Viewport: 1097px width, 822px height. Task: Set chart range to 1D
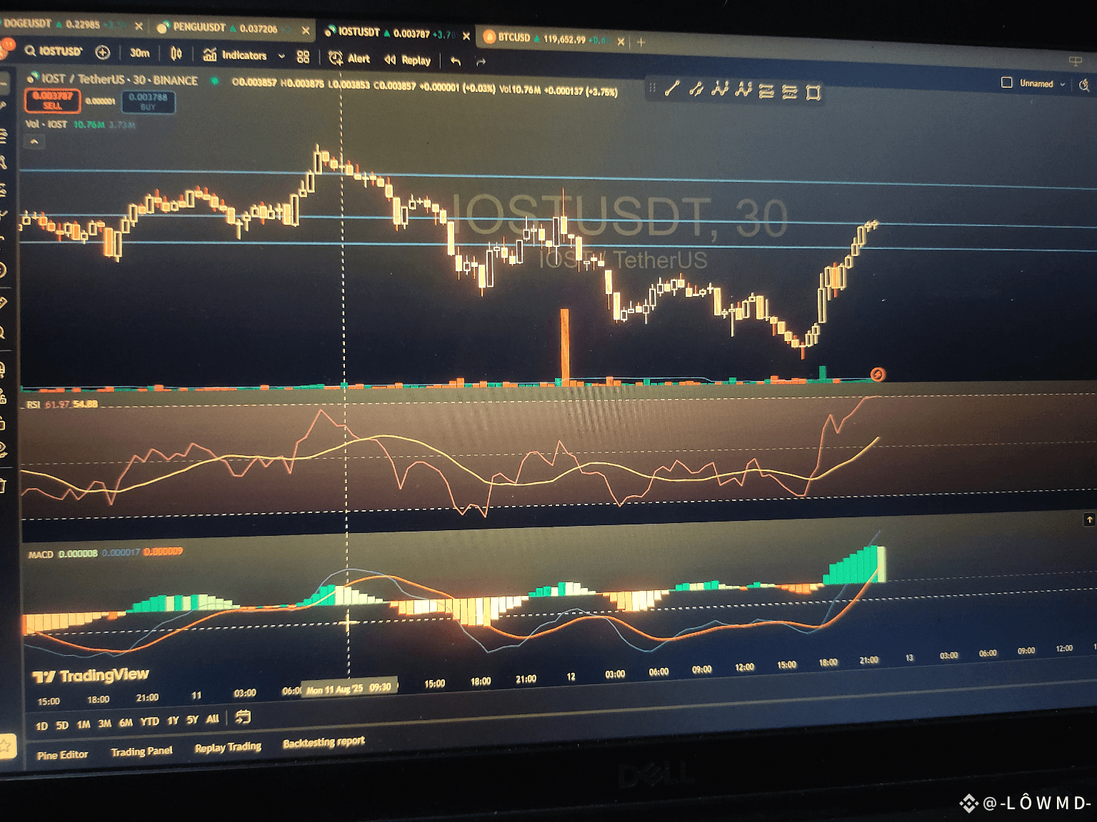tap(41, 726)
